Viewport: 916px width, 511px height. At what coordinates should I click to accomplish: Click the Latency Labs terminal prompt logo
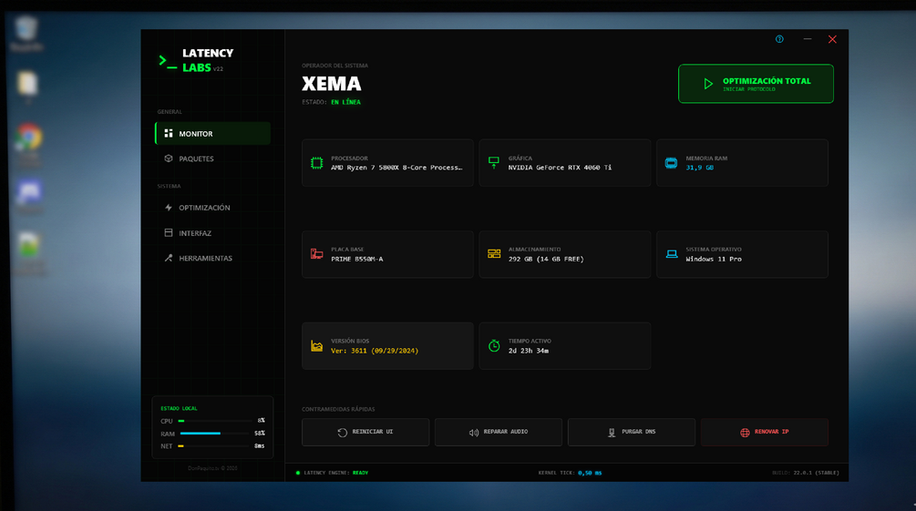coord(168,62)
